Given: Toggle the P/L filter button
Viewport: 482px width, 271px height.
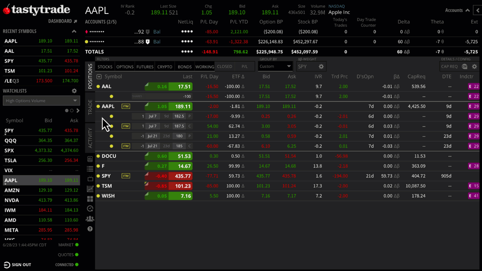Looking at the screenshot, I should pyautogui.click(x=244, y=66).
